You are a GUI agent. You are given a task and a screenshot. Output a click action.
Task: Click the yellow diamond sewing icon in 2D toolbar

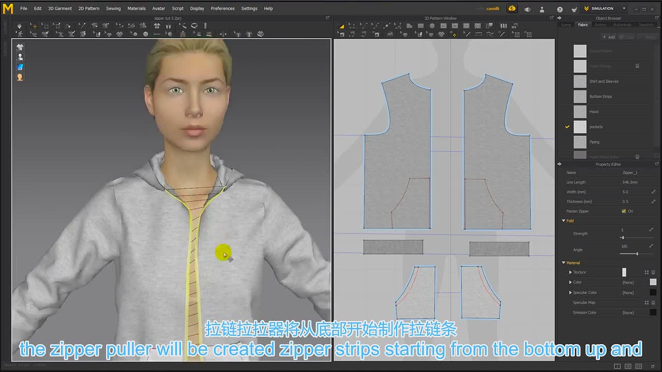coord(454,35)
